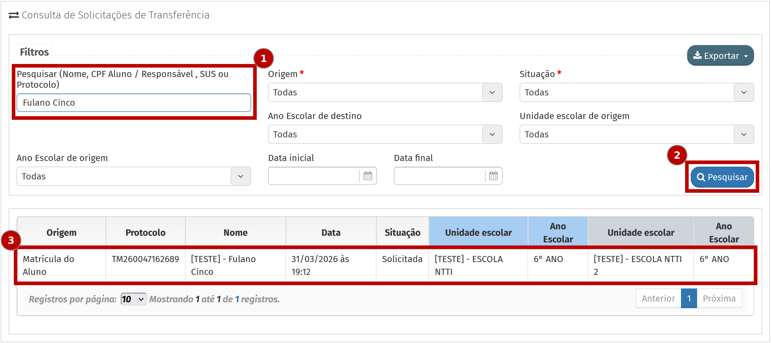This screenshot has height=343, width=771.
Task: Click the transfer arrows icon by the title
Action: tap(14, 15)
